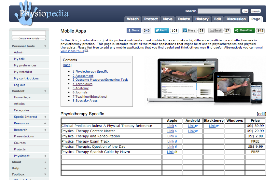The width and height of the screenshot is (278, 180).
Task: Expand the Help sidebar section
Action: [x=45, y=168]
